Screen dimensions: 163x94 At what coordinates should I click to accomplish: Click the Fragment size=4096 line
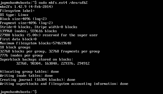(26, 23)
